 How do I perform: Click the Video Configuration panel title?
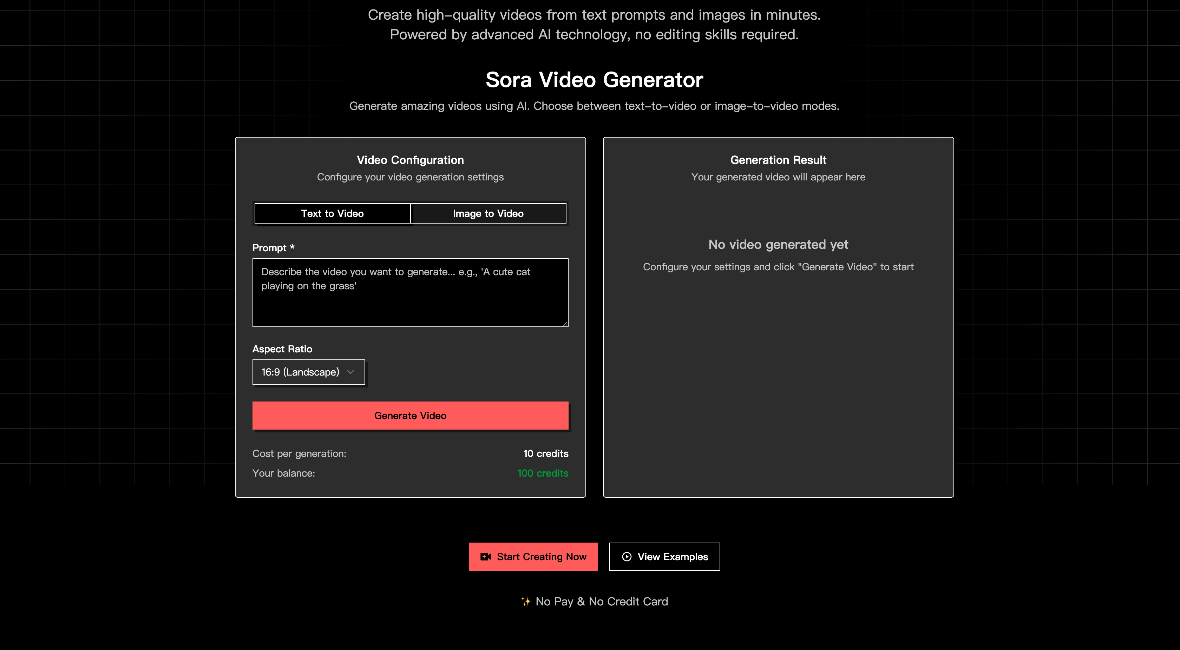(x=410, y=160)
